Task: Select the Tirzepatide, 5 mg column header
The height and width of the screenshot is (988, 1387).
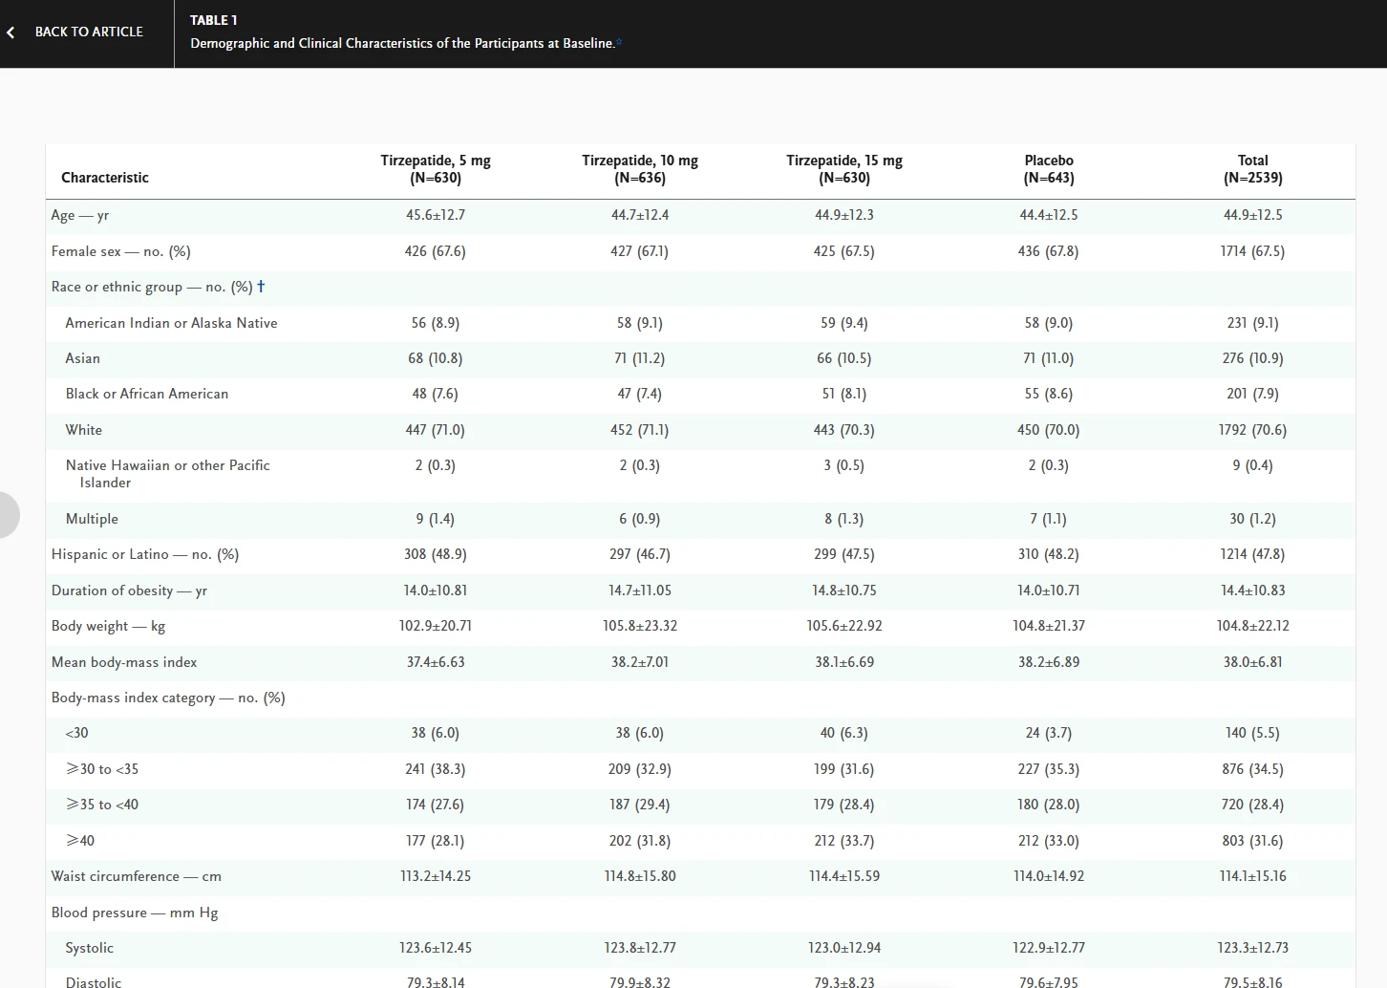Action: tap(436, 169)
